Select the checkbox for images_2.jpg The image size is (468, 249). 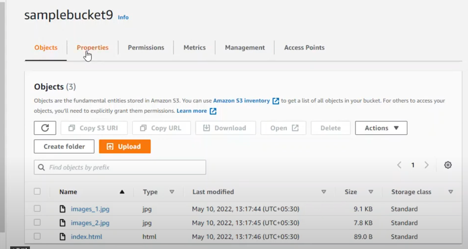[x=37, y=222]
